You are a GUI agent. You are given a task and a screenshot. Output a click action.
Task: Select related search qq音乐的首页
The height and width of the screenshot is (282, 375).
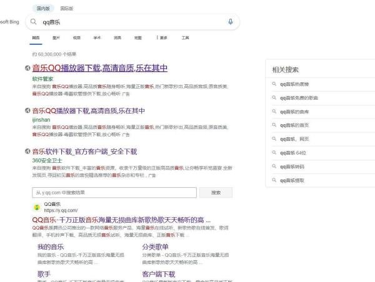click(294, 125)
